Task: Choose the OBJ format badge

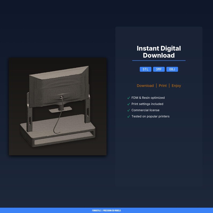Action: click(172, 69)
